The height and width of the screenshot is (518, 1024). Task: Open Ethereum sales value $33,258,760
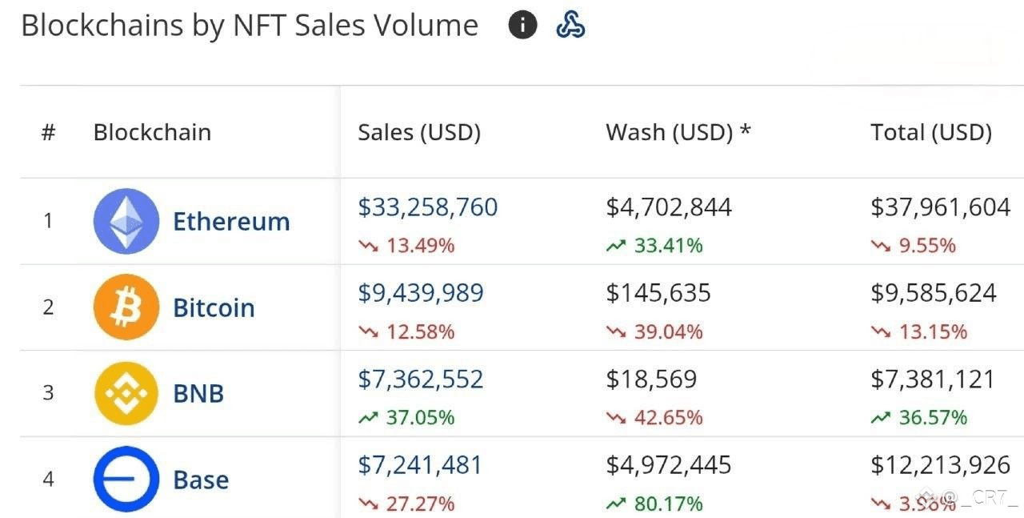[428, 207]
